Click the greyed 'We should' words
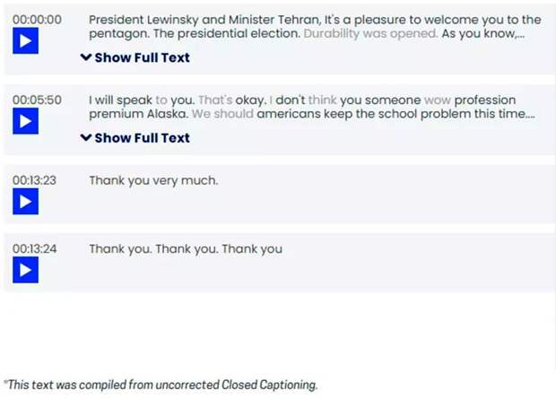The width and height of the screenshot is (556, 399). point(222,114)
